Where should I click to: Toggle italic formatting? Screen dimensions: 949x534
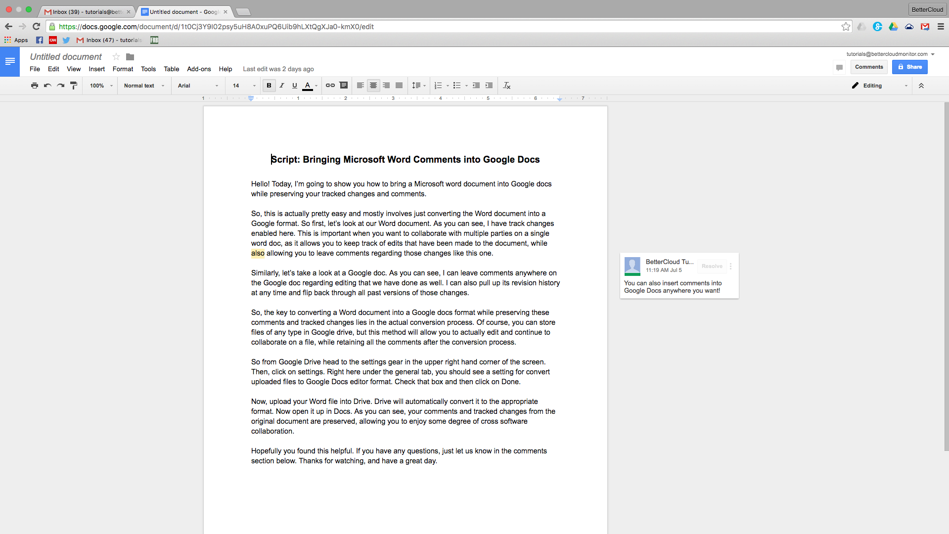pyautogui.click(x=282, y=86)
